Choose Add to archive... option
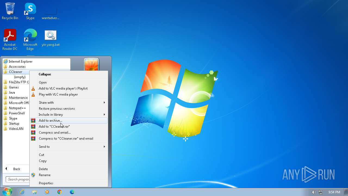 (69, 121)
